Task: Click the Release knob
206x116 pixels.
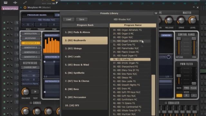Action: click(x=169, y=20)
